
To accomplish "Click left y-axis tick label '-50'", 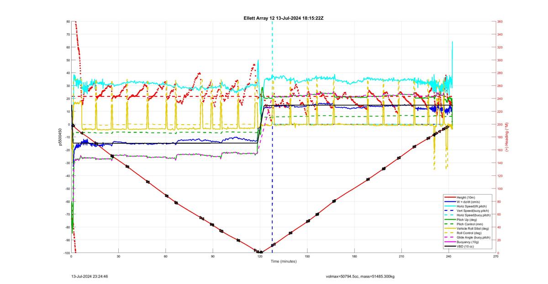I will 67,189.
